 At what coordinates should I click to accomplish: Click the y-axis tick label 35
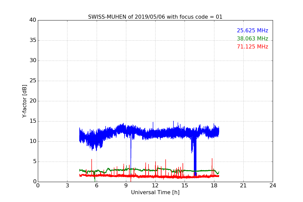click(33, 40)
